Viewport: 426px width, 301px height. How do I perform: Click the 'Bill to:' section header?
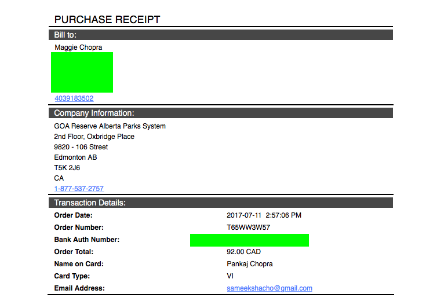click(x=221, y=35)
